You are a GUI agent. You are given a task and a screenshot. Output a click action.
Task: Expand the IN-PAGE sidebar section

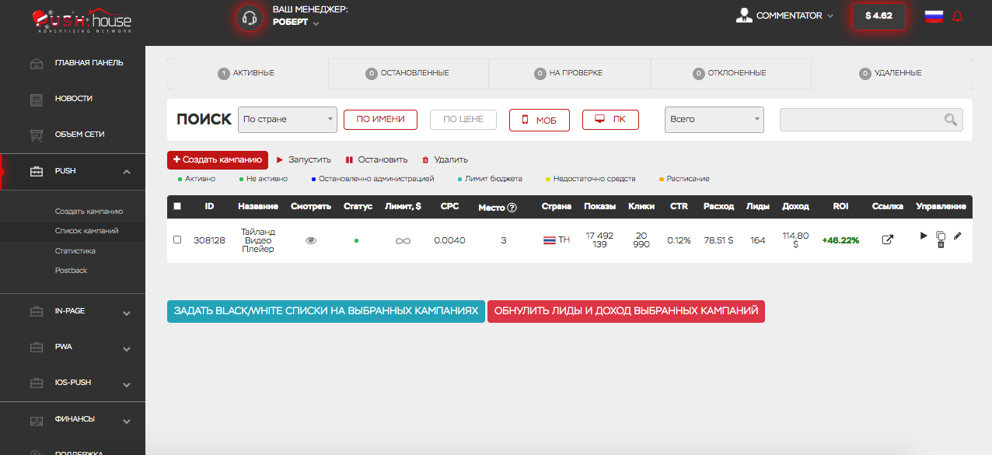pos(127,313)
